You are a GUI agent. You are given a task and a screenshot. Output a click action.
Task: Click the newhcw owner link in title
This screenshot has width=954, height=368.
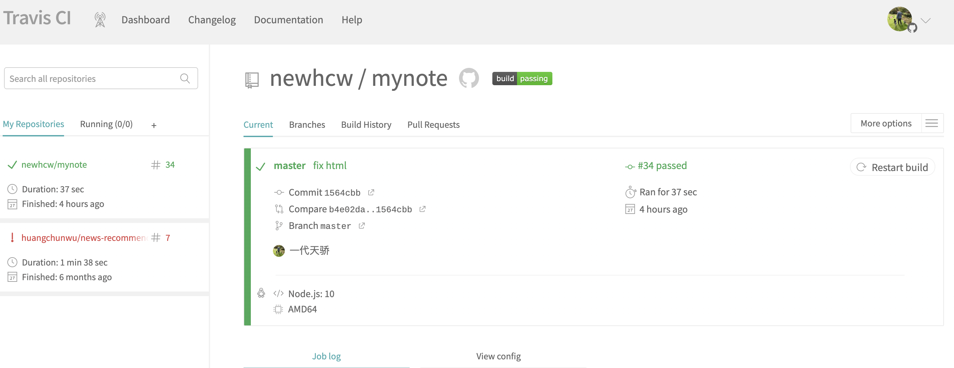click(x=311, y=78)
